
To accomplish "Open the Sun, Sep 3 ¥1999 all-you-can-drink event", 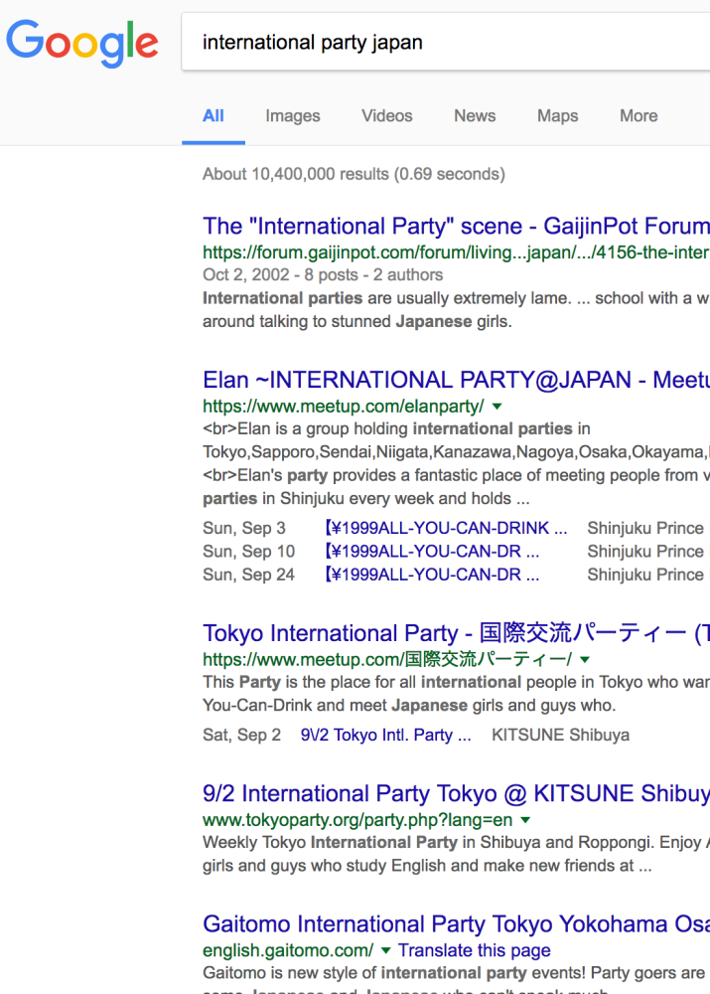I will coord(446,528).
